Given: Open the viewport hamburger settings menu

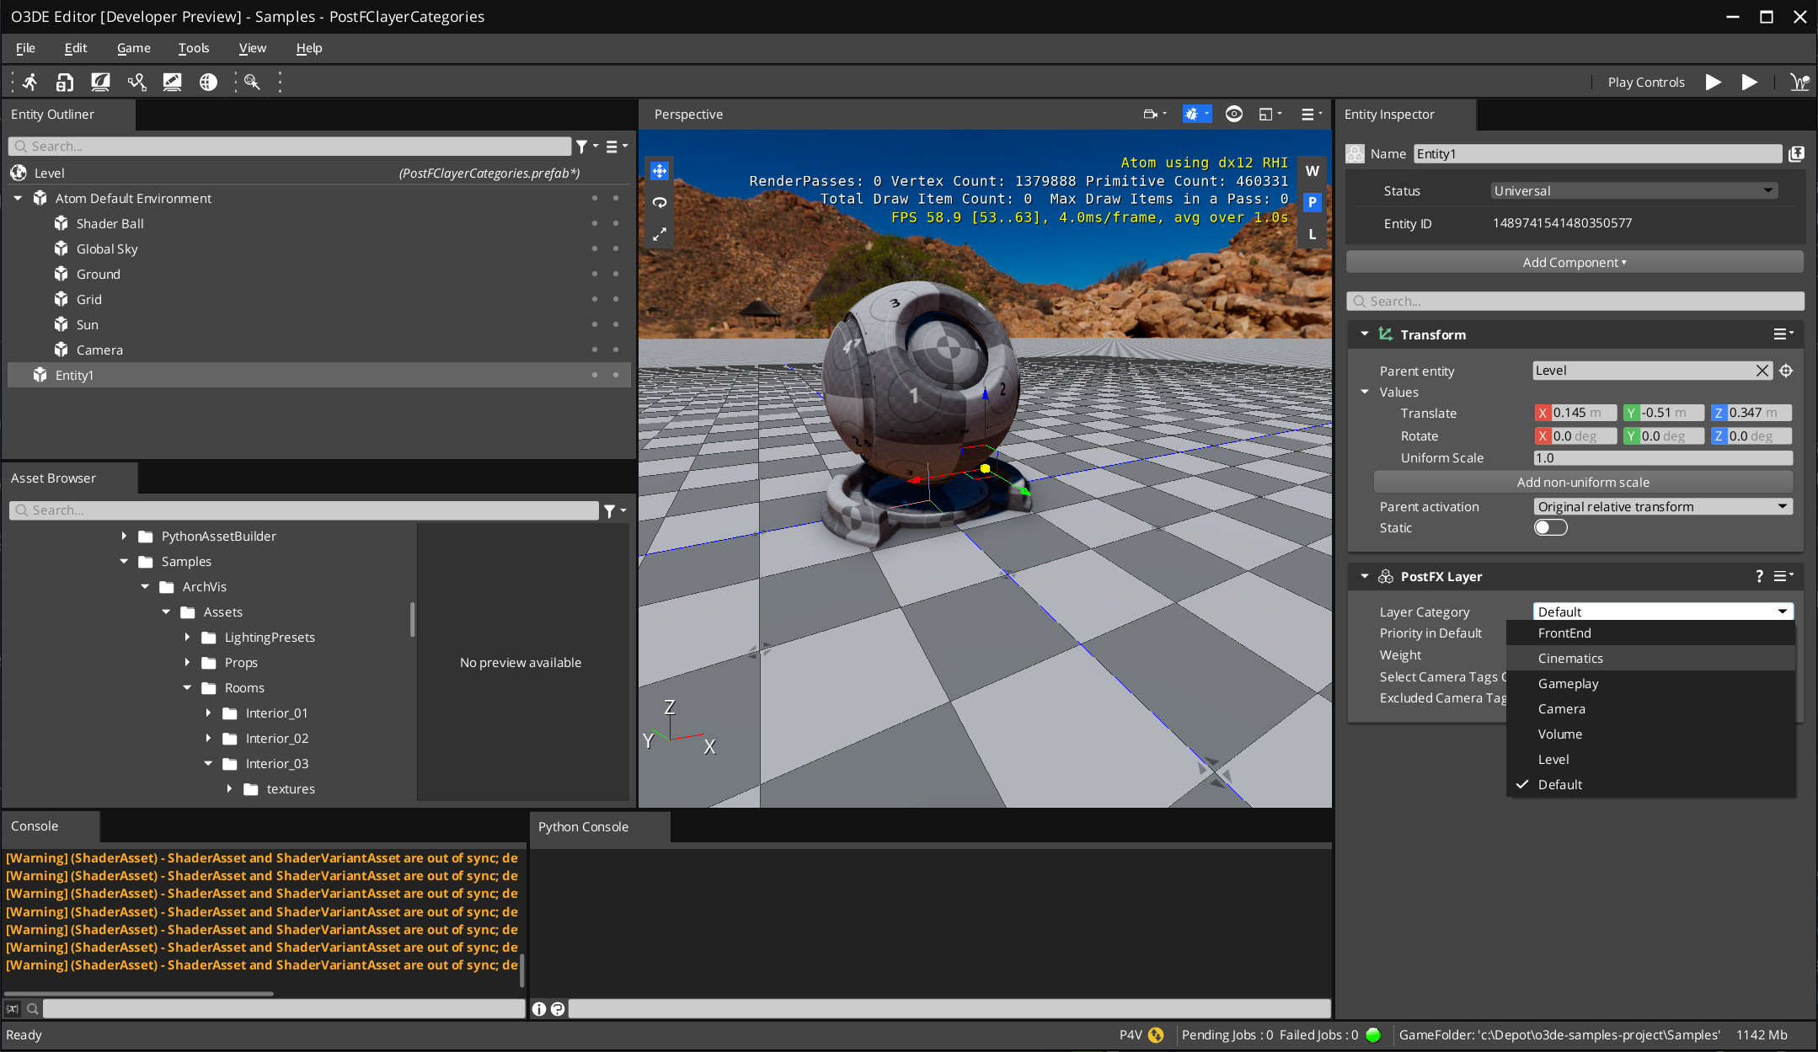Looking at the screenshot, I should tap(1309, 114).
